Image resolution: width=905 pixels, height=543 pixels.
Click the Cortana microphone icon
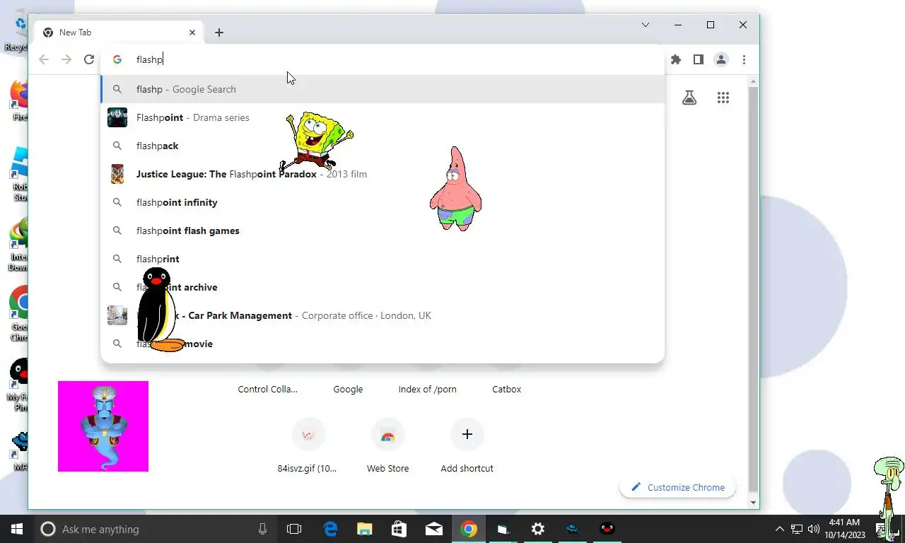262,529
